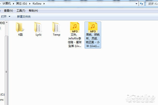
Task: Open the 打开 button dropdown arrow
Action: [x=9, y=16]
